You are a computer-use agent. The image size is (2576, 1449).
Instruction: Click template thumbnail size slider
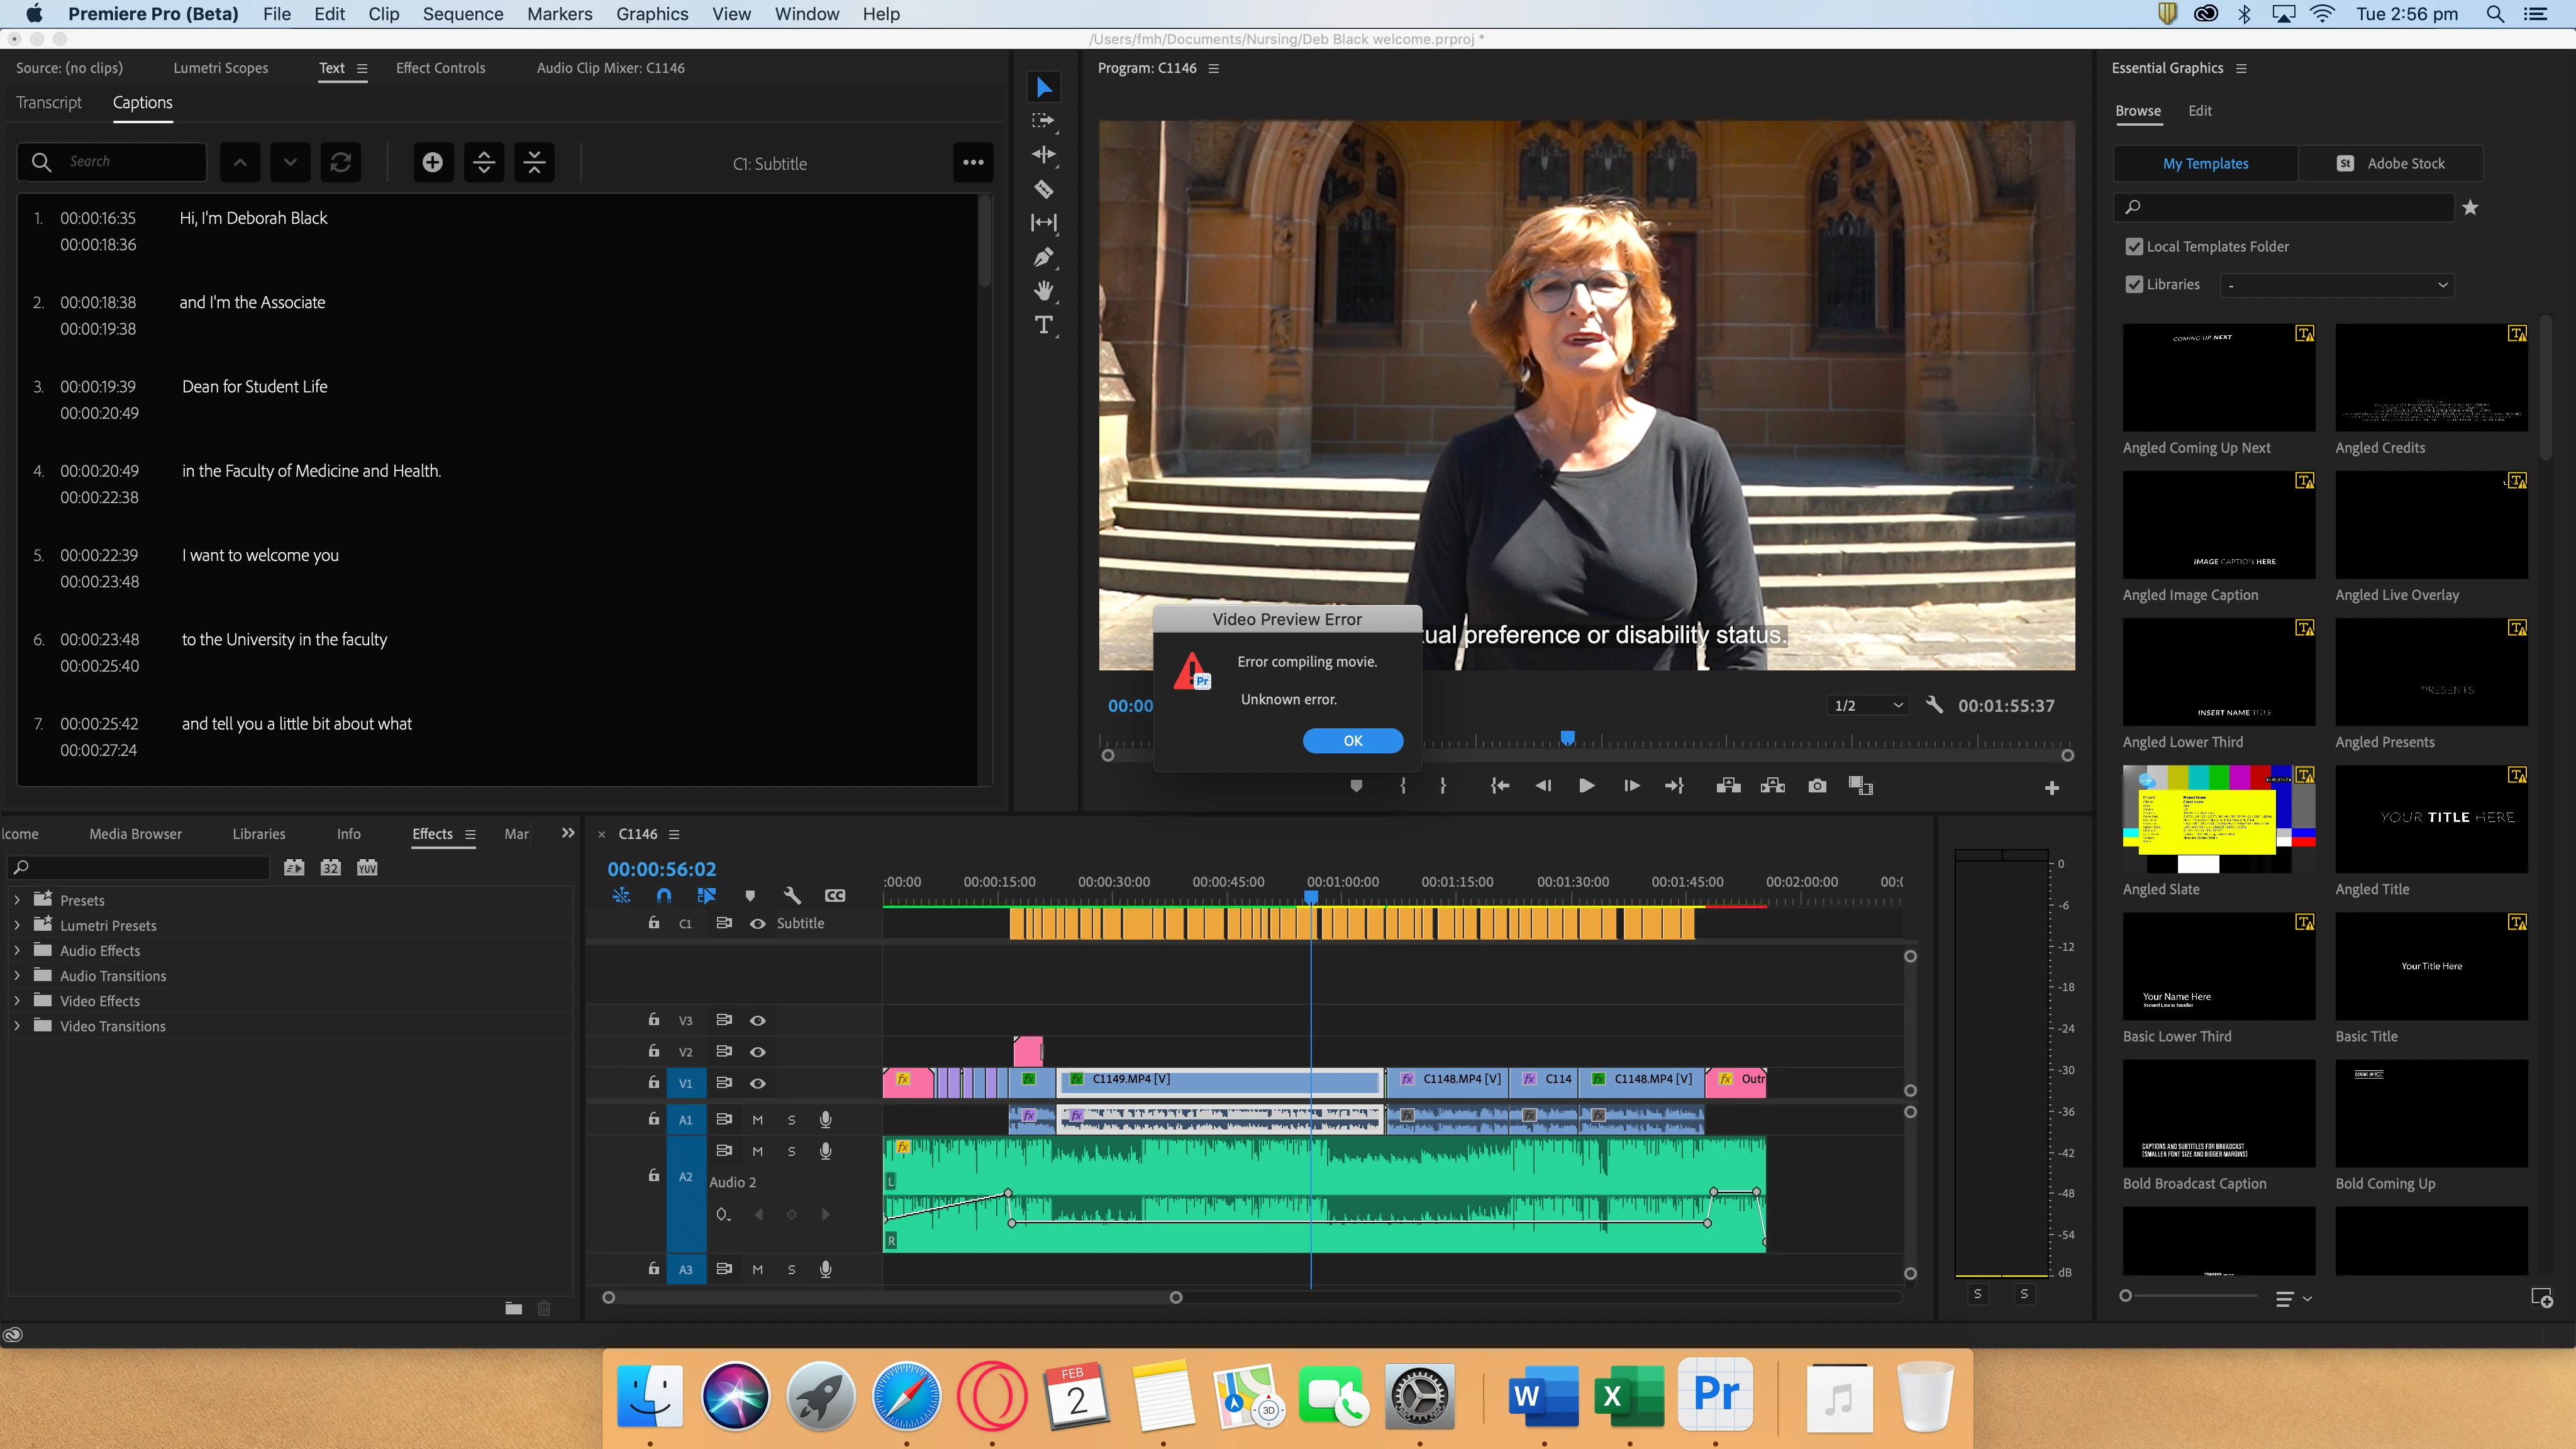click(2127, 1296)
